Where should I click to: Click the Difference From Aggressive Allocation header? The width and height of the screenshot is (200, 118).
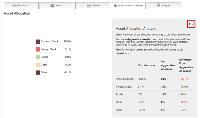186,65
